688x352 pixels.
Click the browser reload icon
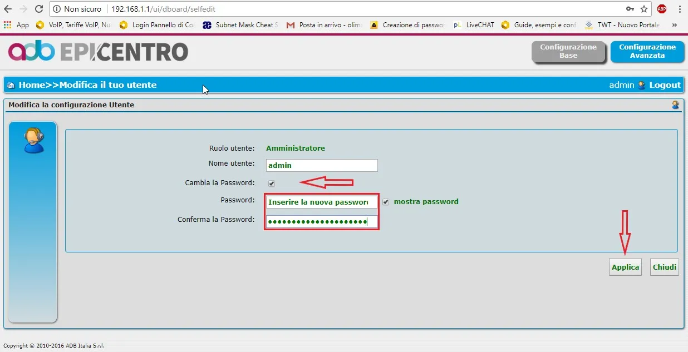pos(38,9)
